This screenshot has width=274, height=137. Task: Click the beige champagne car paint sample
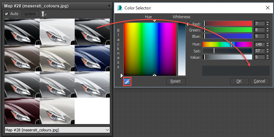pos(57,58)
